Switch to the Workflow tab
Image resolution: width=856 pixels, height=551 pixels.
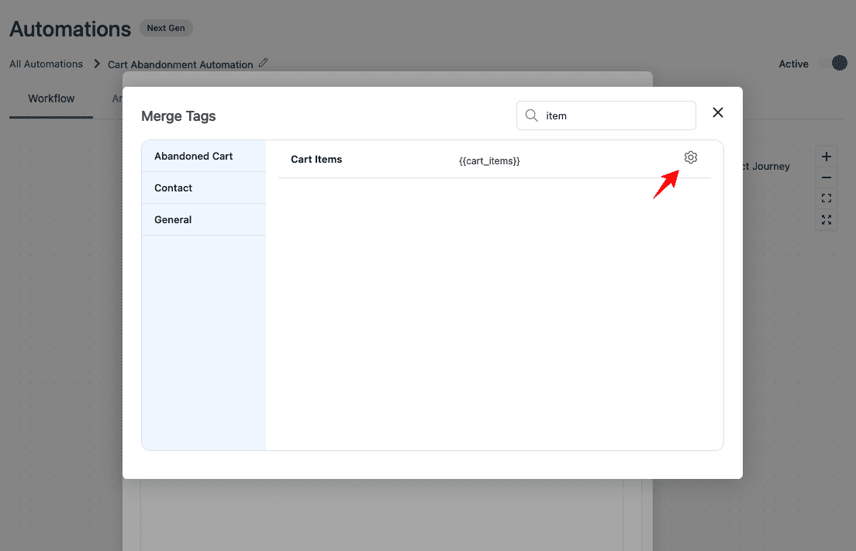(51, 98)
